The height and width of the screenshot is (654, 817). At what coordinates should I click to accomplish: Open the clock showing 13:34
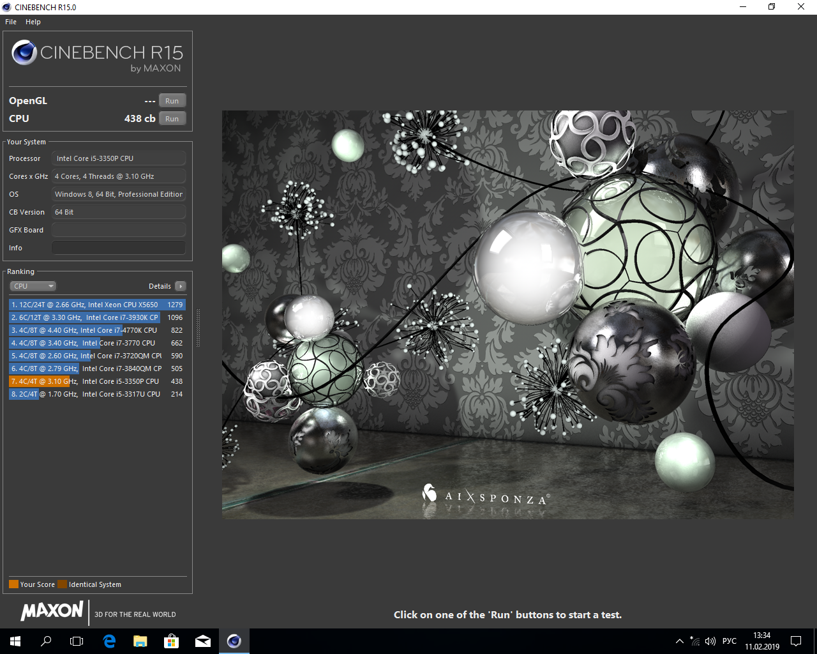762,641
